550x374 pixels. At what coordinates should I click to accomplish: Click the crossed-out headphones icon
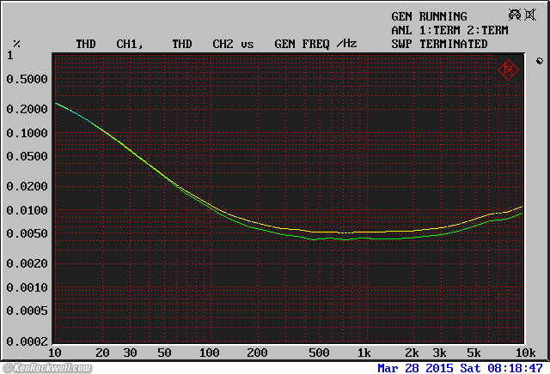click(516, 15)
